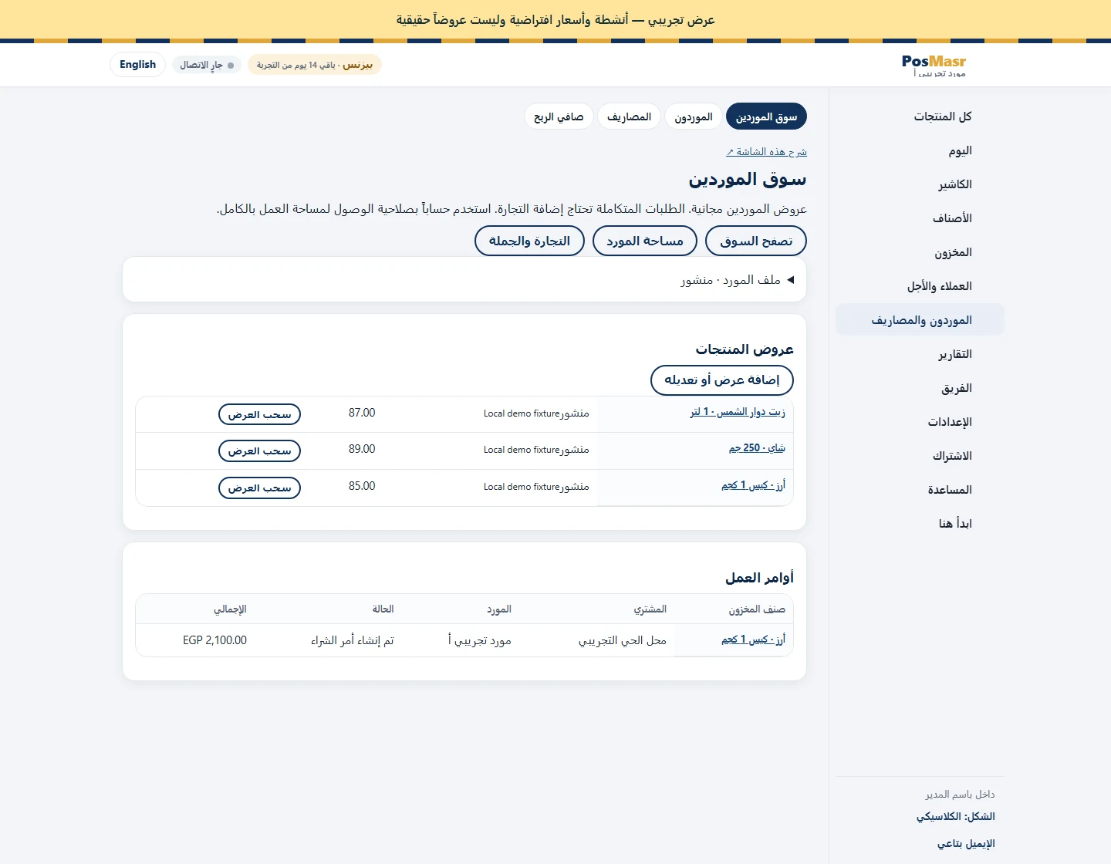This screenshot has width=1111, height=864.
Task: Select الموردون والمصاريف in sidebar
Action: click(x=920, y=320)
